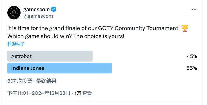
Task: Translate the post via 翻译帖子
Action: pos(16,44)
